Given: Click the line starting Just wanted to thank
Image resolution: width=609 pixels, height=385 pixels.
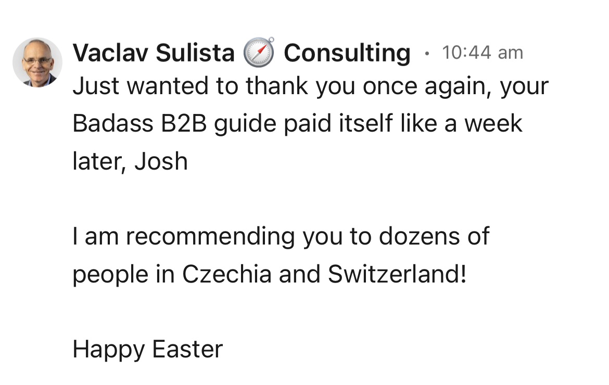Looking at the screenshot, I should tap(310, 86).
